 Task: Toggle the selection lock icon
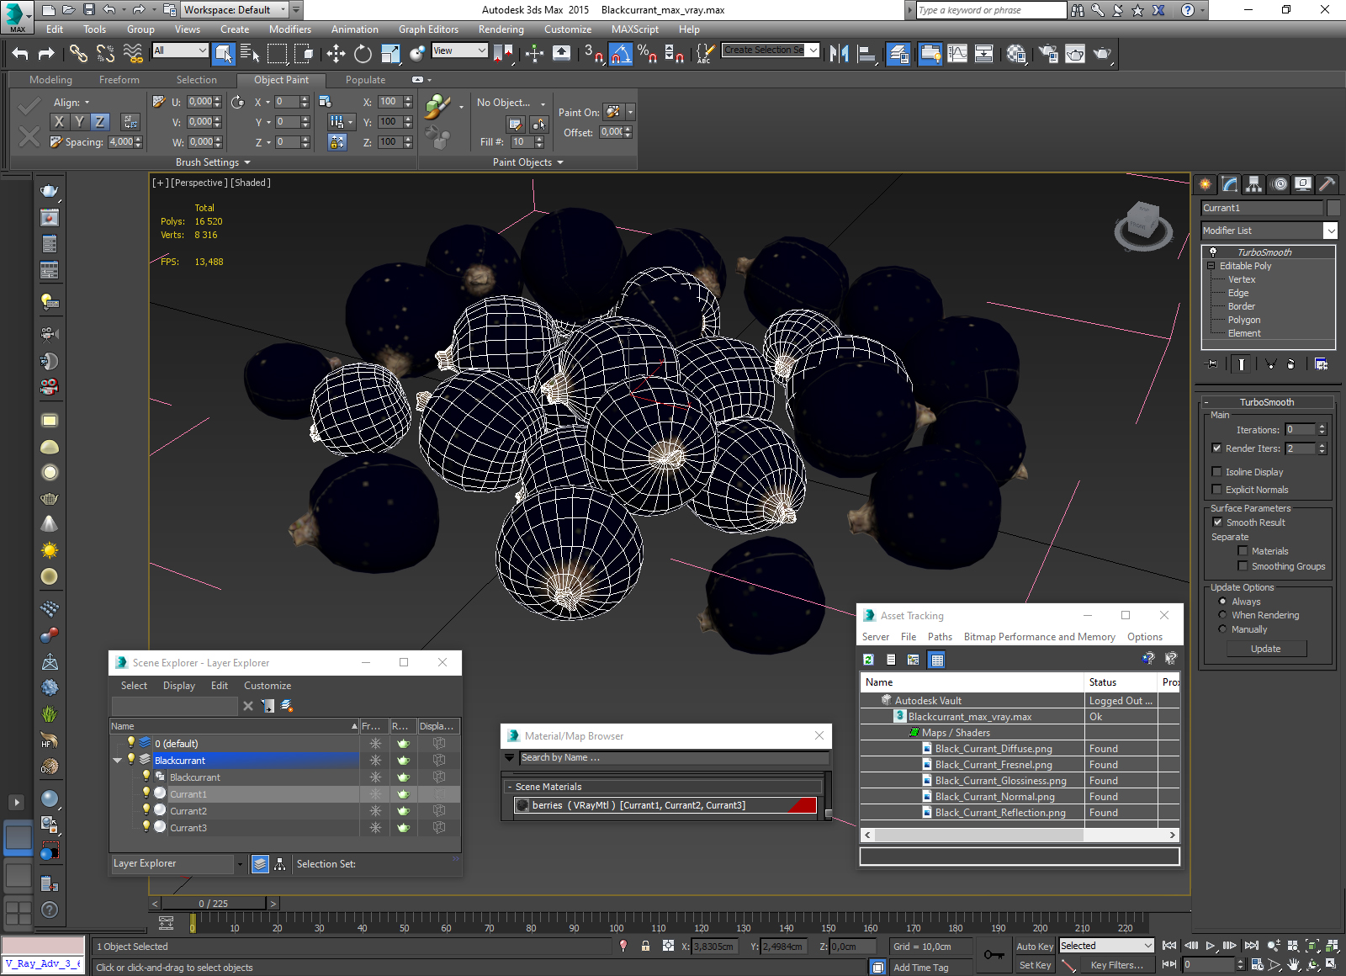pyautogui.click(x=645, y=946)
